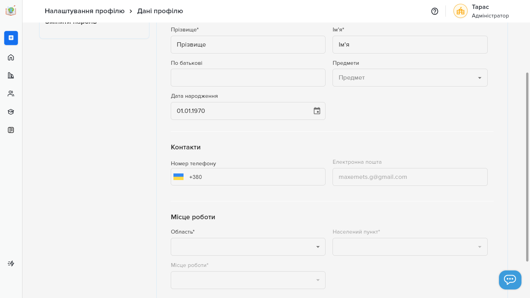Viewport: 530px width, 298px height.
Task: Open the help question mark icon
Action: pyautogui.click(x=435, y=11)
